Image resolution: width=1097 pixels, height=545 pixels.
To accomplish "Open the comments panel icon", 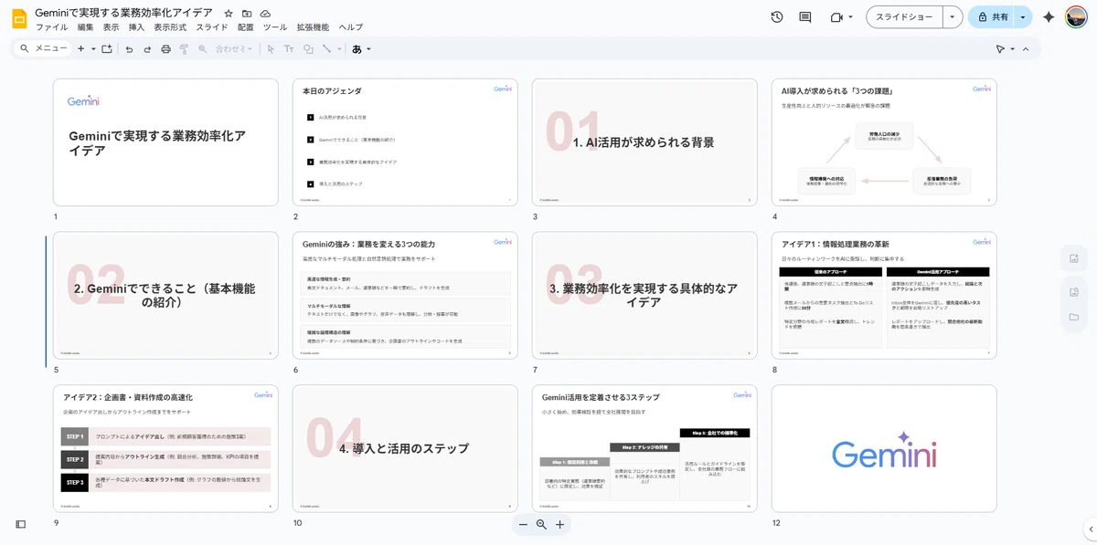I will 805,17.
